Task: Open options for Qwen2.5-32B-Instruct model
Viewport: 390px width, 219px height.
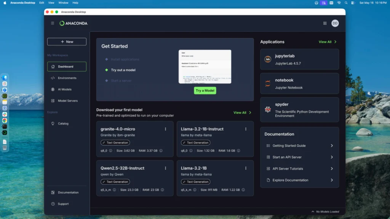Action: coord(165,168)
